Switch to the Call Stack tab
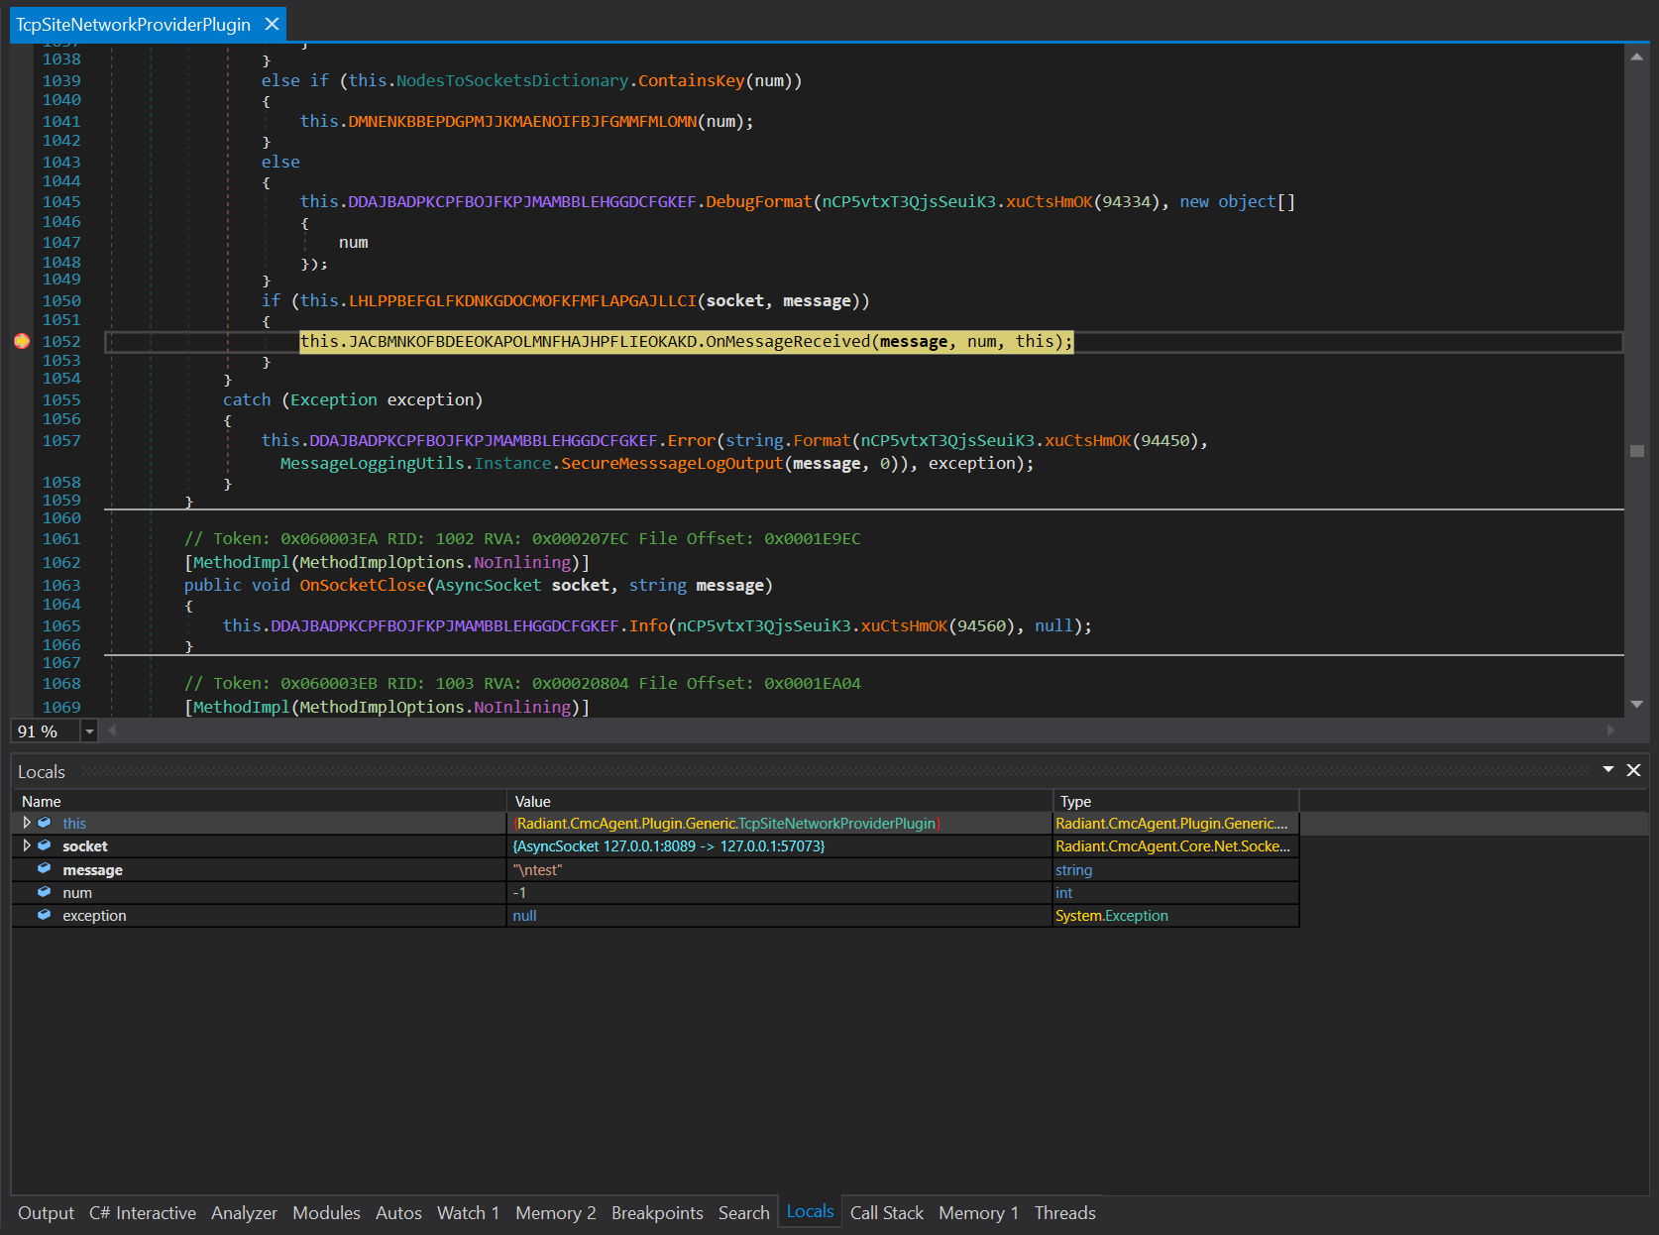The width and height of the screenshot is (1659, 1235). click(886, 1212)
